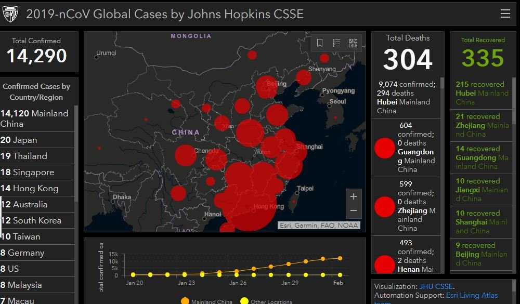Select 20 Japan in country list
Screen dimensions: 520x304
click(37, 140)
